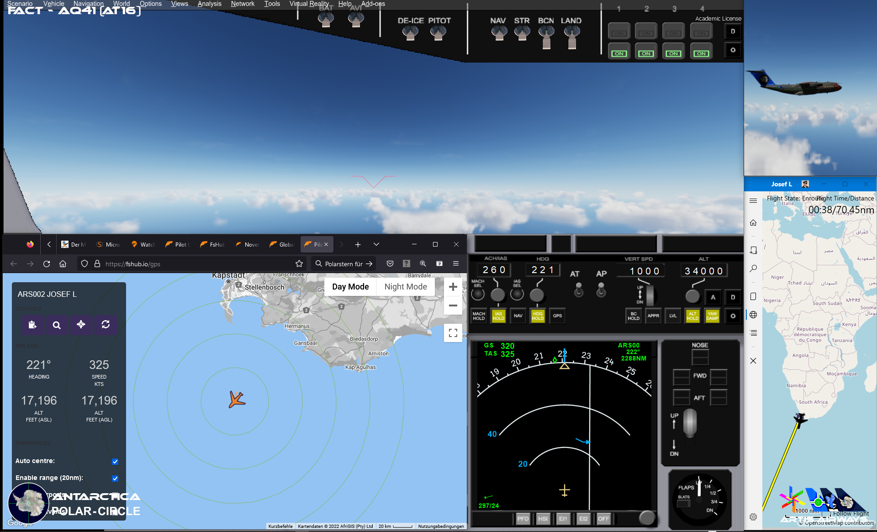877x532 pixels.
Task: Open settings gear in Josef L client
Action: pyautogui.click(x=753, y=517)
